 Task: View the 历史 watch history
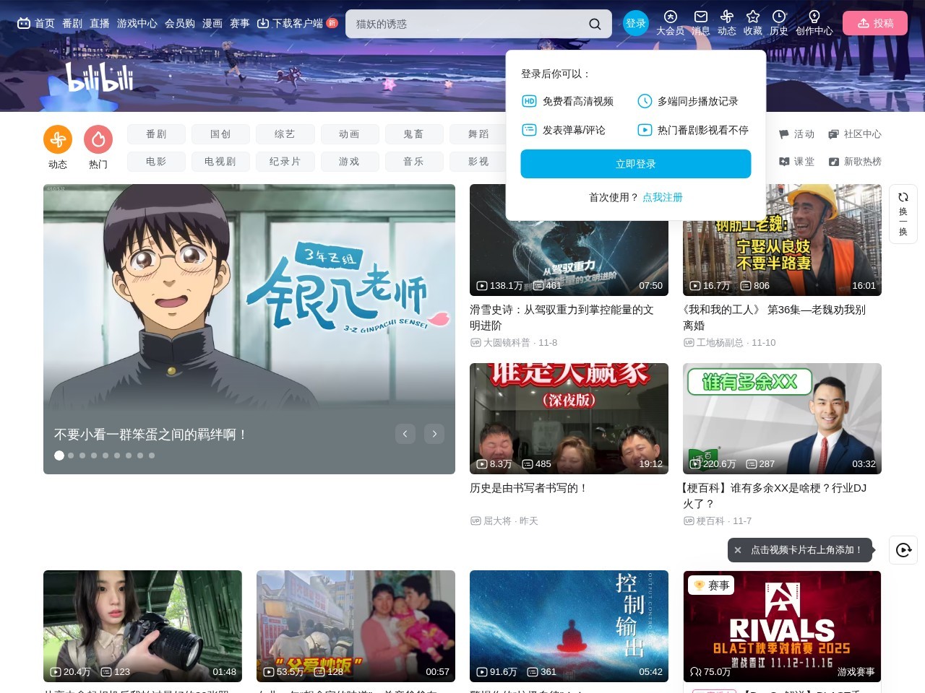(x=778, y=23)
